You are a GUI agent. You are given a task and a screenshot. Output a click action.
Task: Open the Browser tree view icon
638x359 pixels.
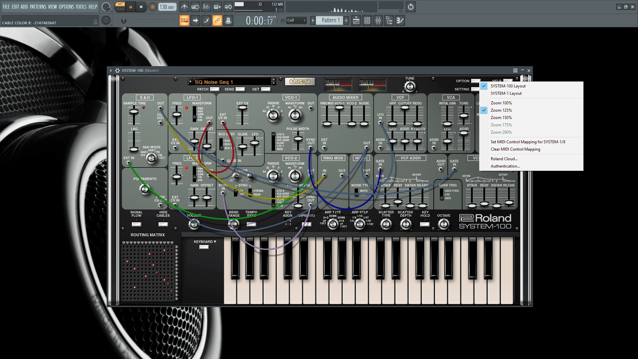[389, 21]
